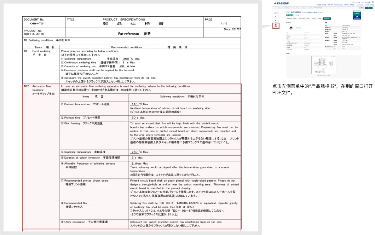
Task: Click the sidebar icon just below download
Action: point(276,21)
